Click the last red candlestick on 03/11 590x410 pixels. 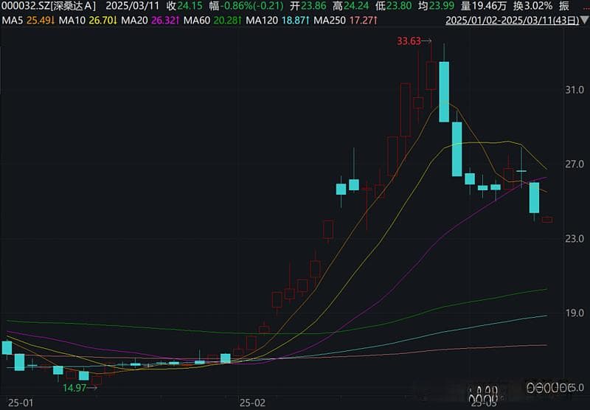click(547, 220)
